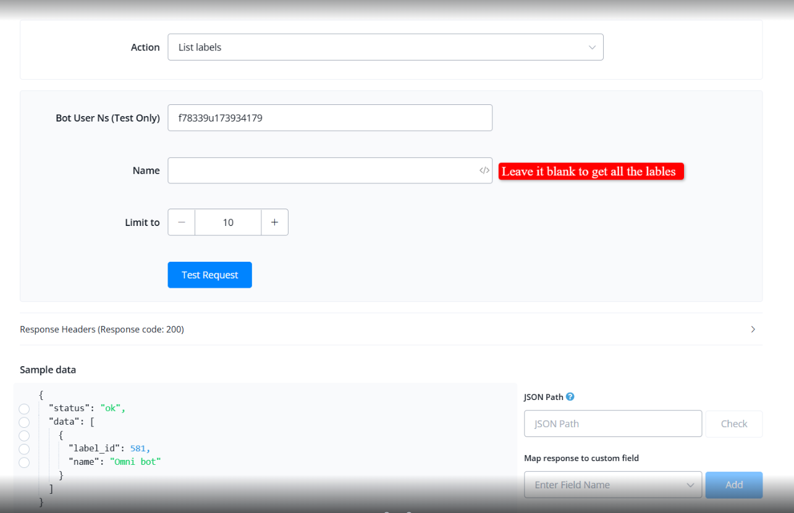Click the JSON Path help question icon

point(570,397)
